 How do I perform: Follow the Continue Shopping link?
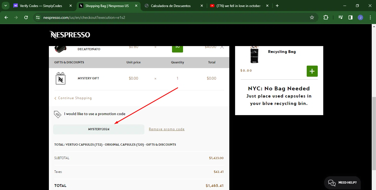point(73,98)
